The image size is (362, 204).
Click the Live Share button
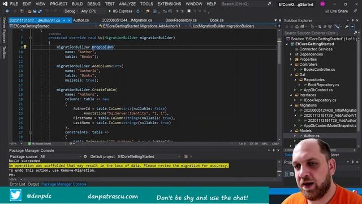pyautogui.click(x=336, y=11)
